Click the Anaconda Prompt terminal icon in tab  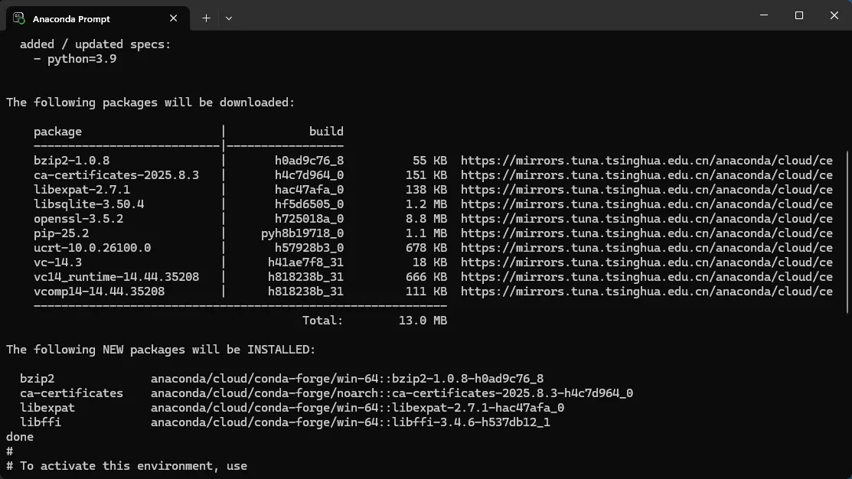pyautogui.click(x=19, y=18)
